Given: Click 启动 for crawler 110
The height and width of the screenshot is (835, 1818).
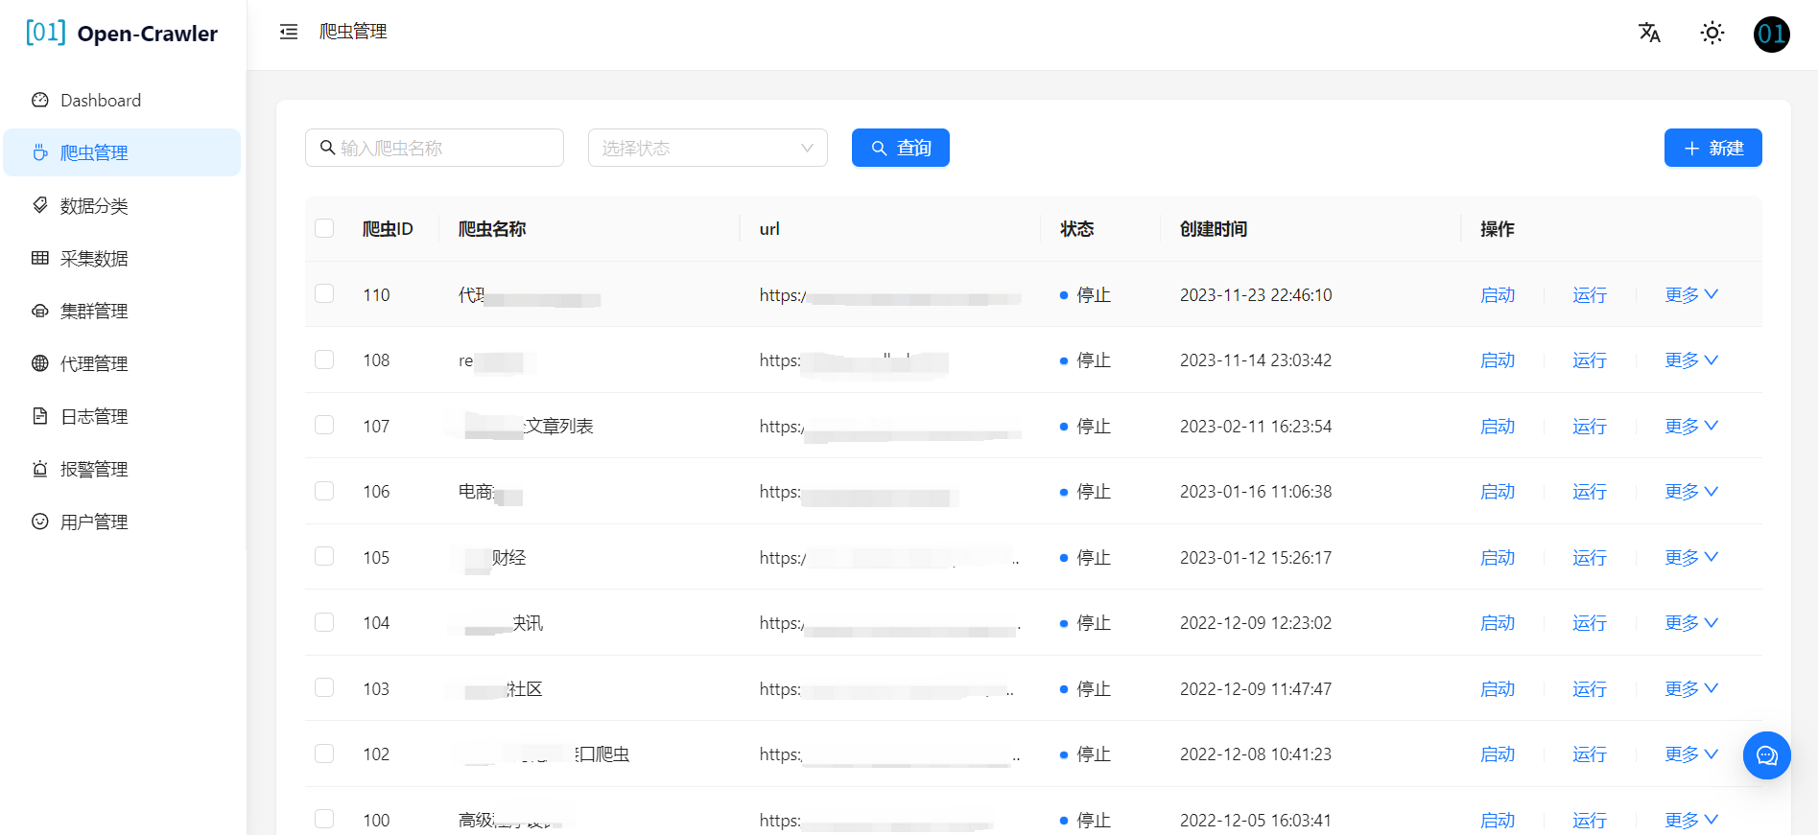Looking at the screenshot, I should click(x=1498, y=294).
